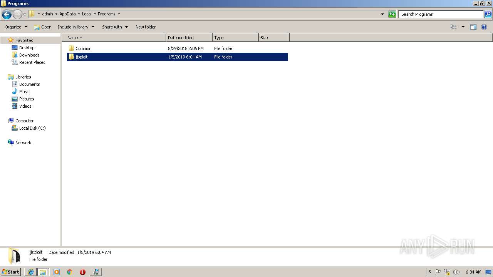Viewport: 493px width, 277px height.
Task: Refresh the Programs folder view
Action: (x=392, y=14)
